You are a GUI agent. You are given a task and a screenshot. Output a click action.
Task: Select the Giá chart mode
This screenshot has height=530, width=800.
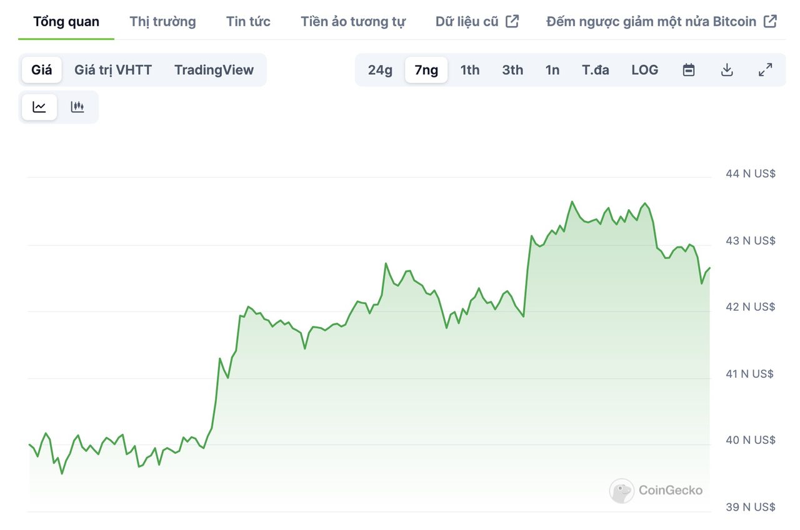(x=42, y=70)
